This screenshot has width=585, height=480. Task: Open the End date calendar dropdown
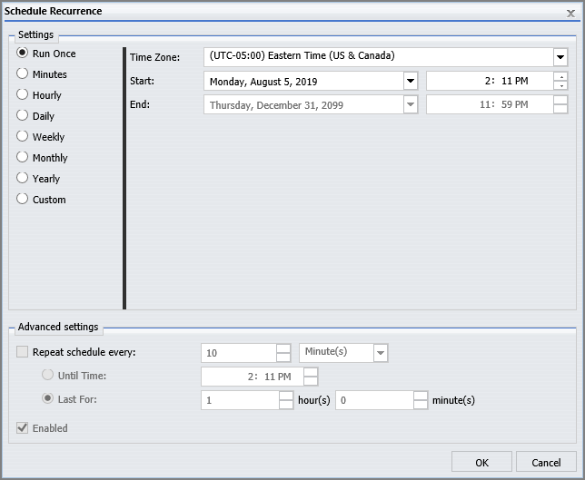411,104
